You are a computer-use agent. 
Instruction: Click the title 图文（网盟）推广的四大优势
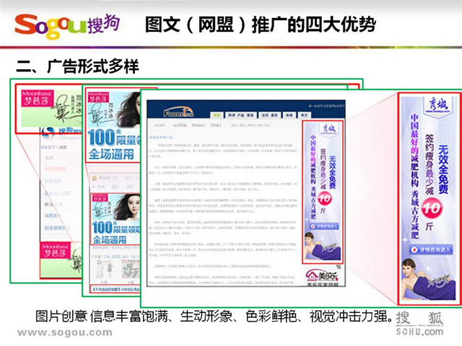click(261, 25)
